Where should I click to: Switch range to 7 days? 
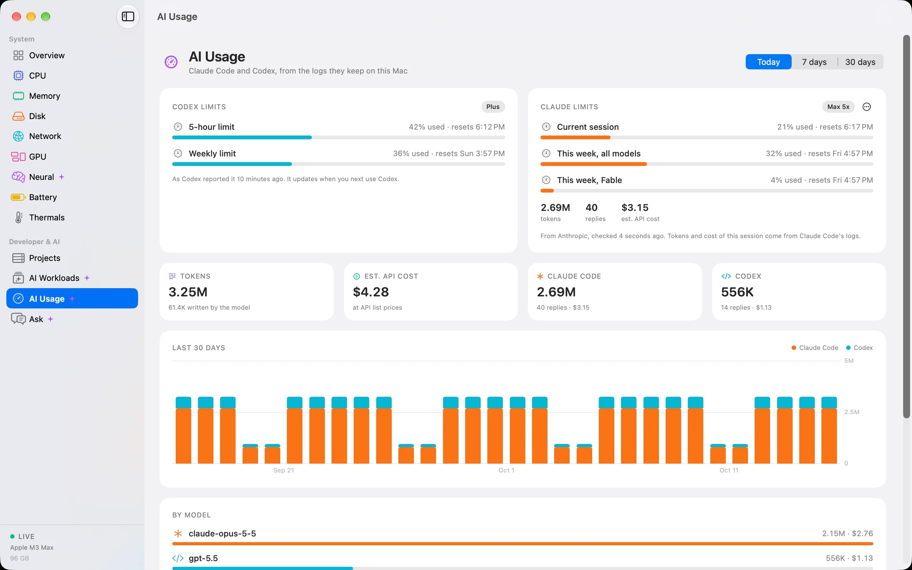point(814,62)
